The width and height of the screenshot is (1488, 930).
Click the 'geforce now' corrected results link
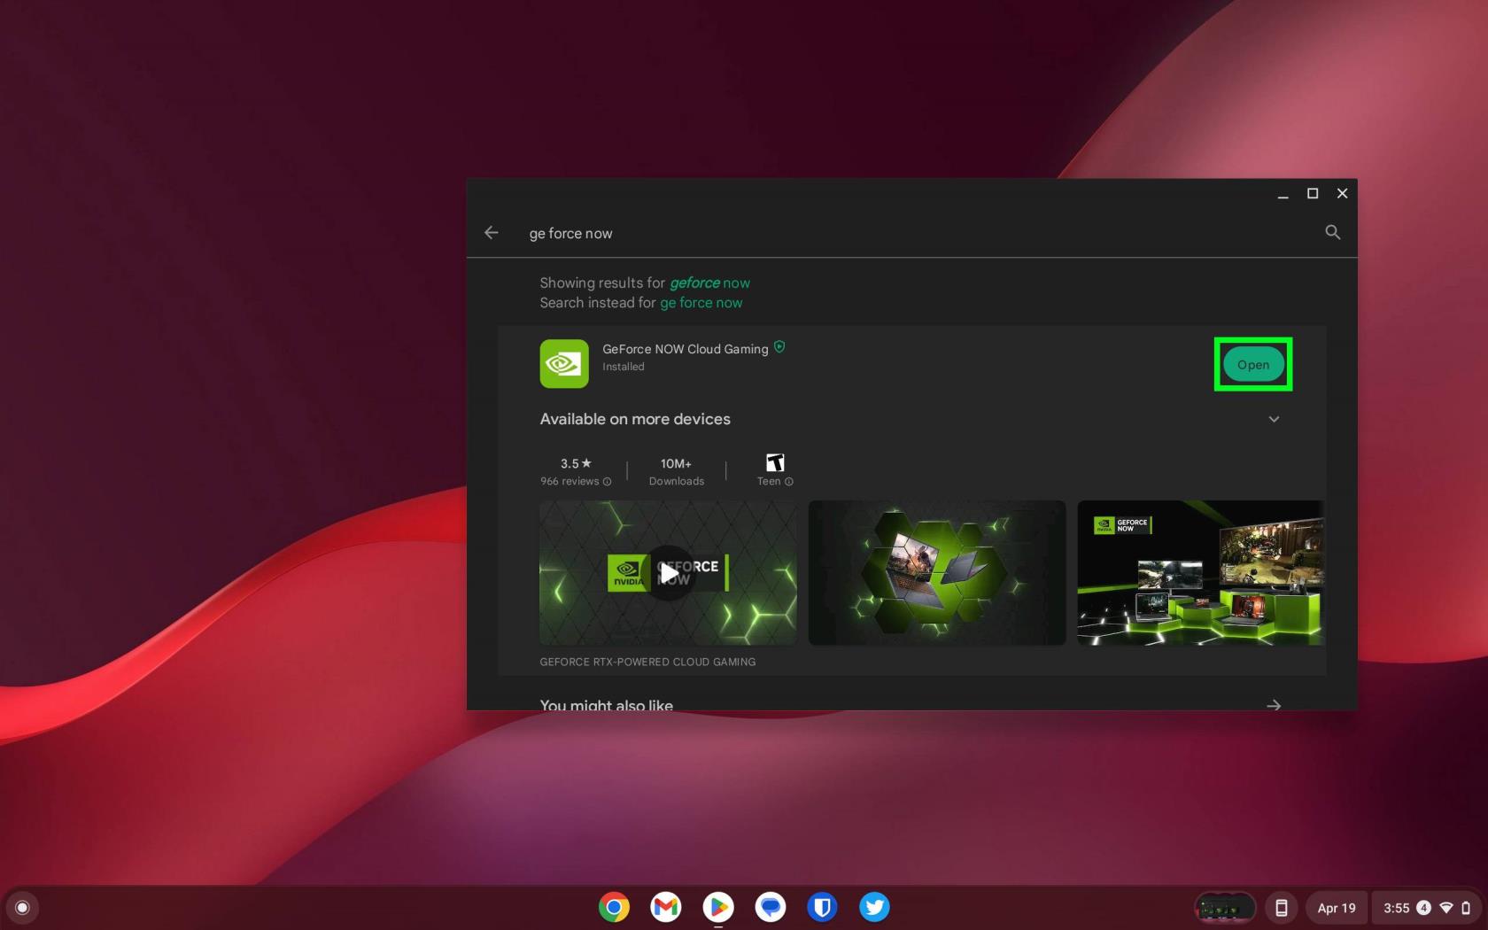pos(709,283)
